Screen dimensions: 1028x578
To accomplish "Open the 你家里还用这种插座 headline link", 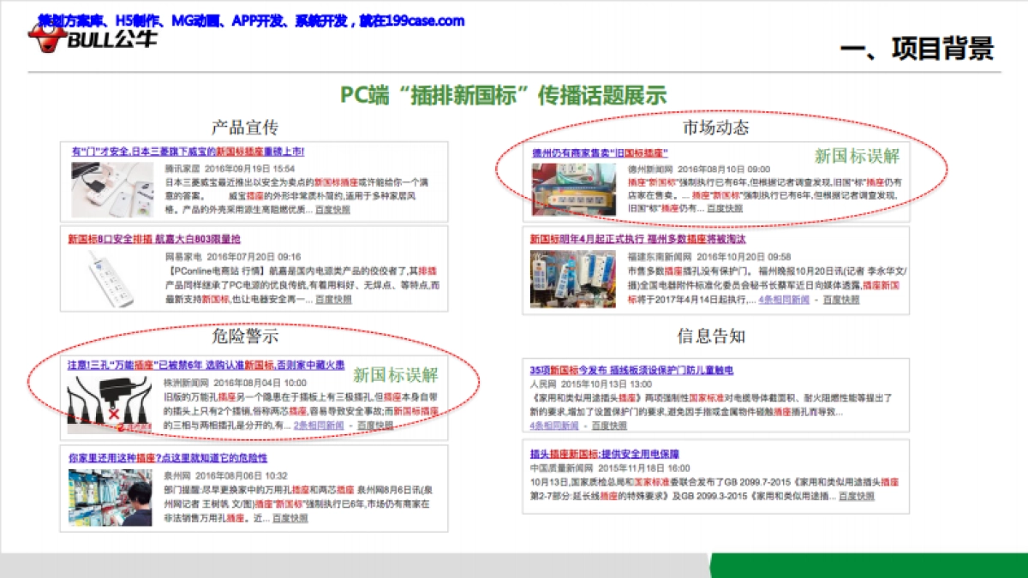I will (x=168, y=458).
